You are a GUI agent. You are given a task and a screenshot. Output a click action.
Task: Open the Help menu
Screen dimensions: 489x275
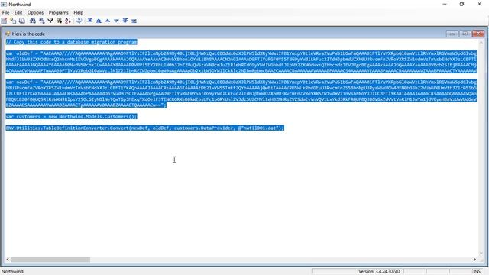[x=78, y=12]
